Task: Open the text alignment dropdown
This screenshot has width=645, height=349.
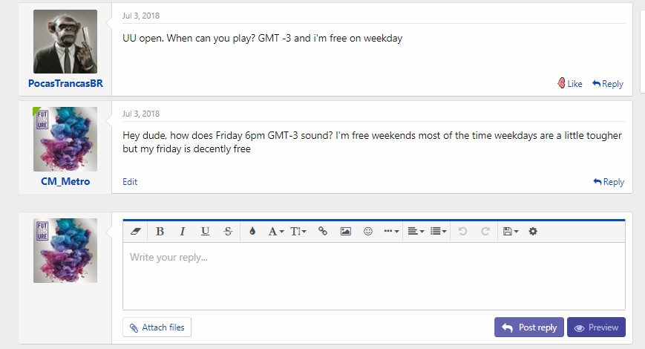Action: tap(416, 231)
